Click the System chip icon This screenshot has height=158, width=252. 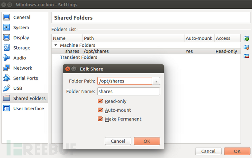(7, 27)
